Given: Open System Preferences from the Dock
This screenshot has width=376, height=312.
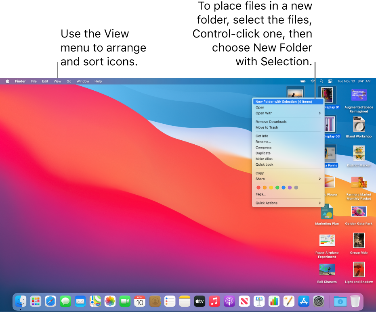Looking at the screenshot, I should (x=318, y=301).
